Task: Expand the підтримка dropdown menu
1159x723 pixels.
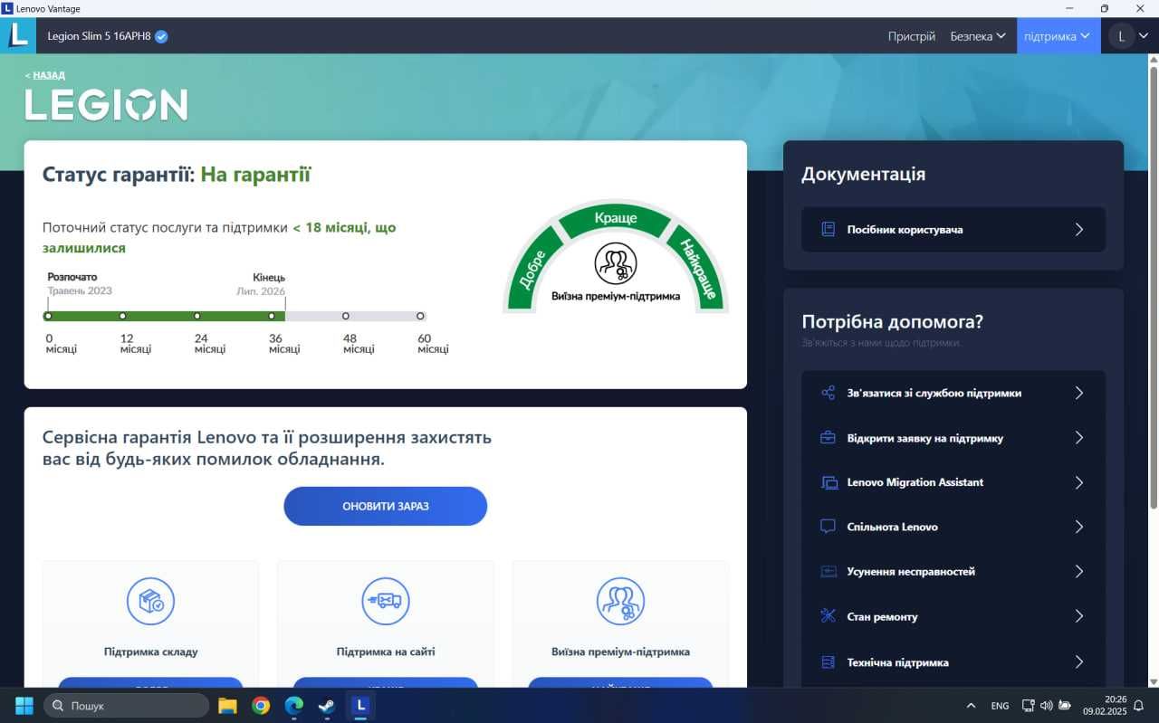Action: [1058, 36]
